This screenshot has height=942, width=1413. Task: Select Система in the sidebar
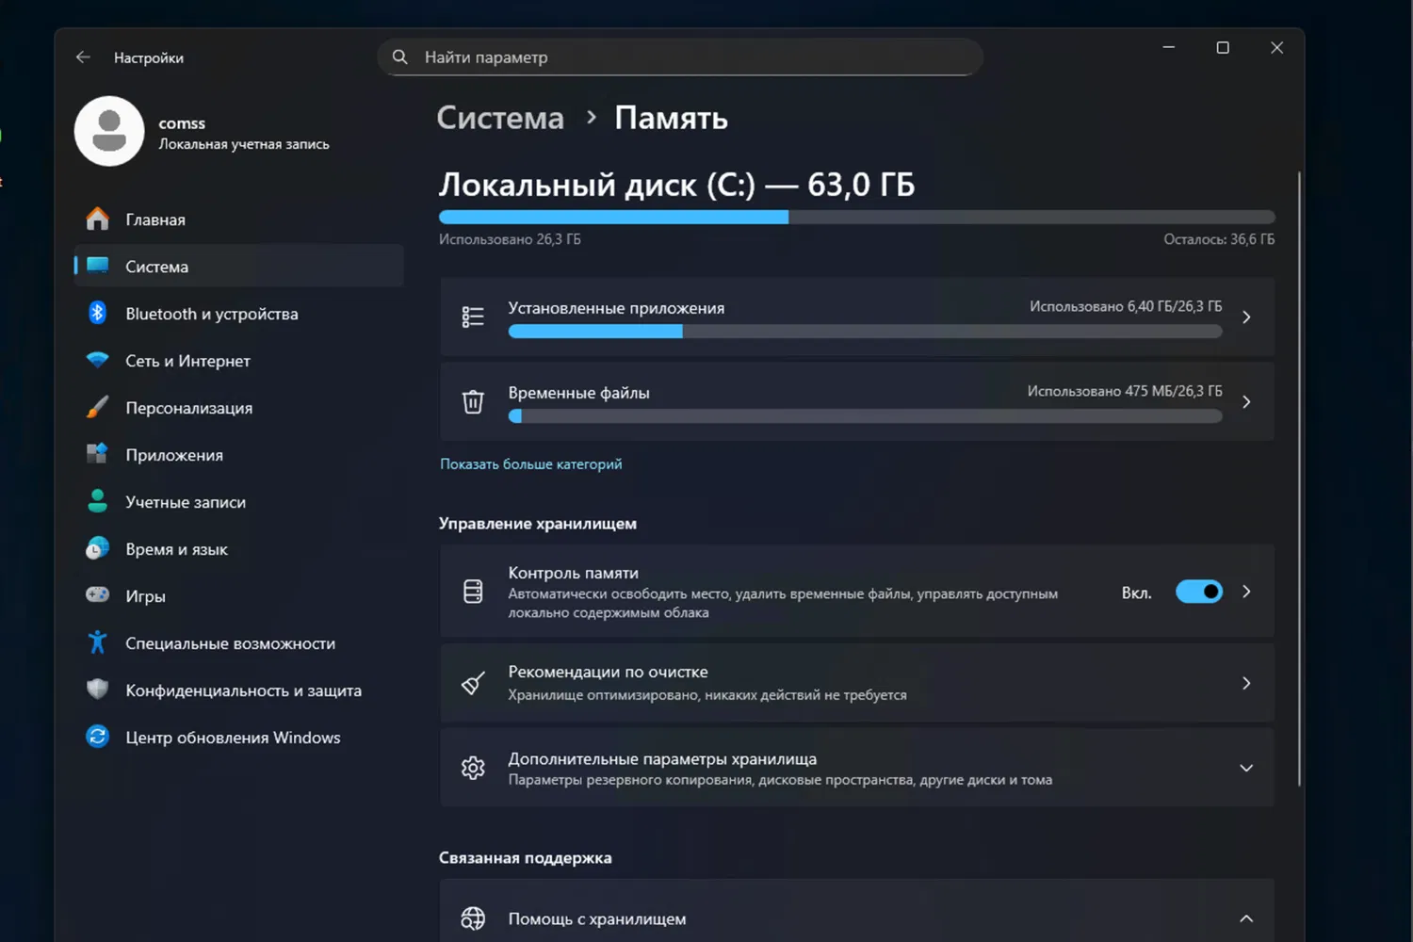tap(239, 267)
